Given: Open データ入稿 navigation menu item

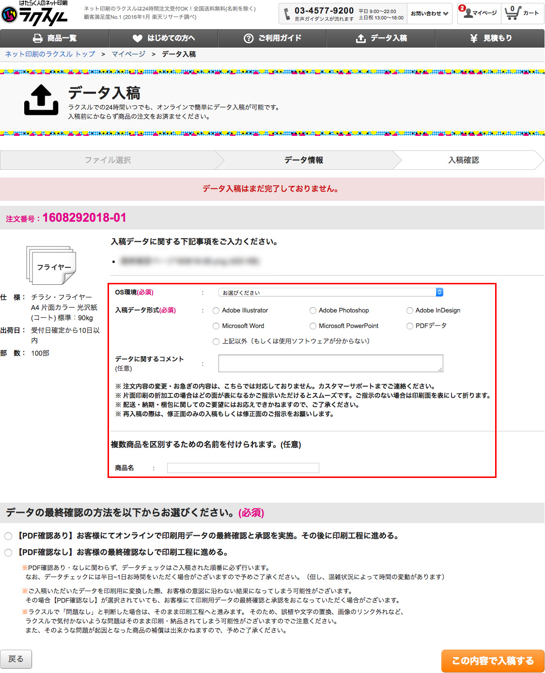Looking at the screenshot, I should [381, 38].
